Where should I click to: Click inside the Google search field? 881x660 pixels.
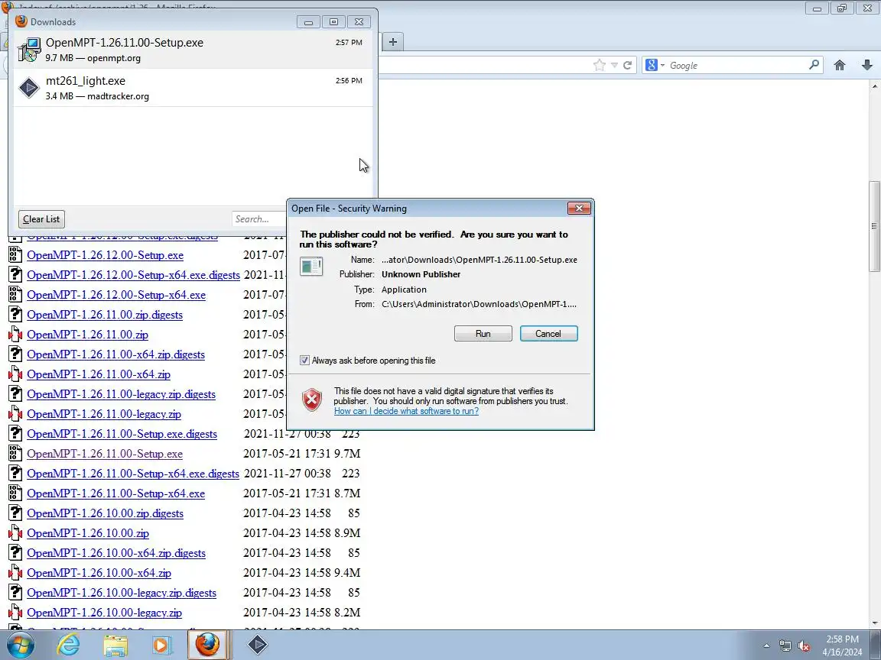(737, 65)
